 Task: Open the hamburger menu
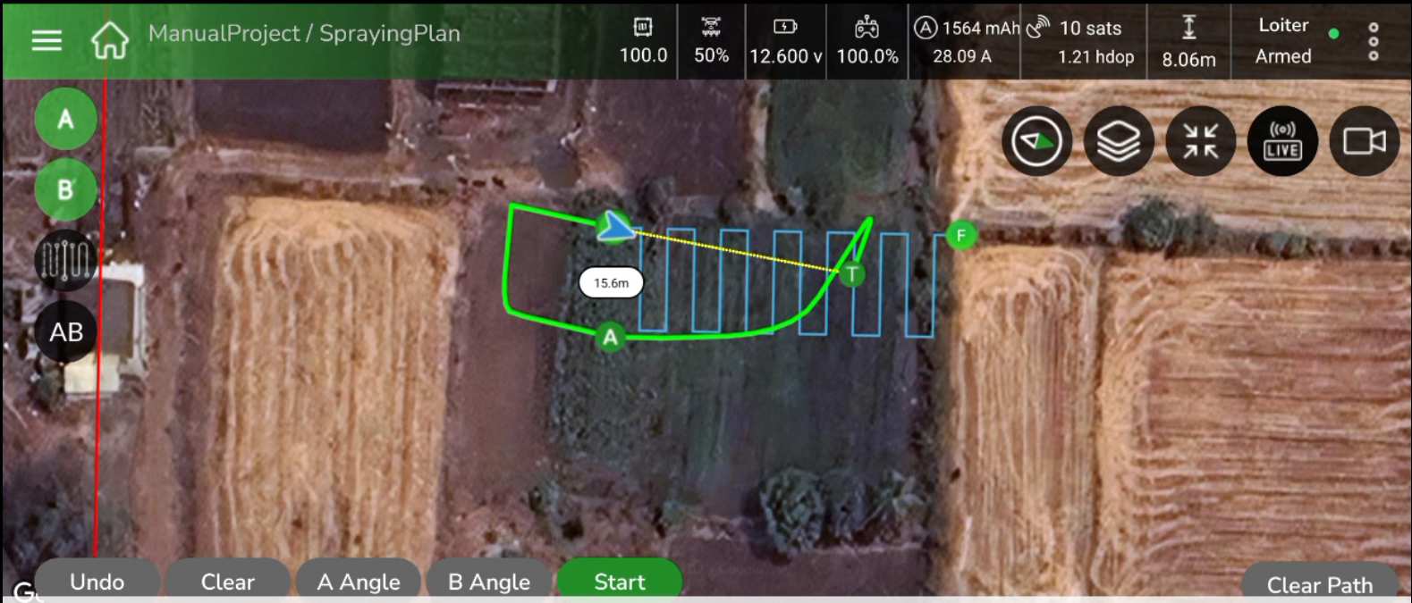click(x=47, y=40)
